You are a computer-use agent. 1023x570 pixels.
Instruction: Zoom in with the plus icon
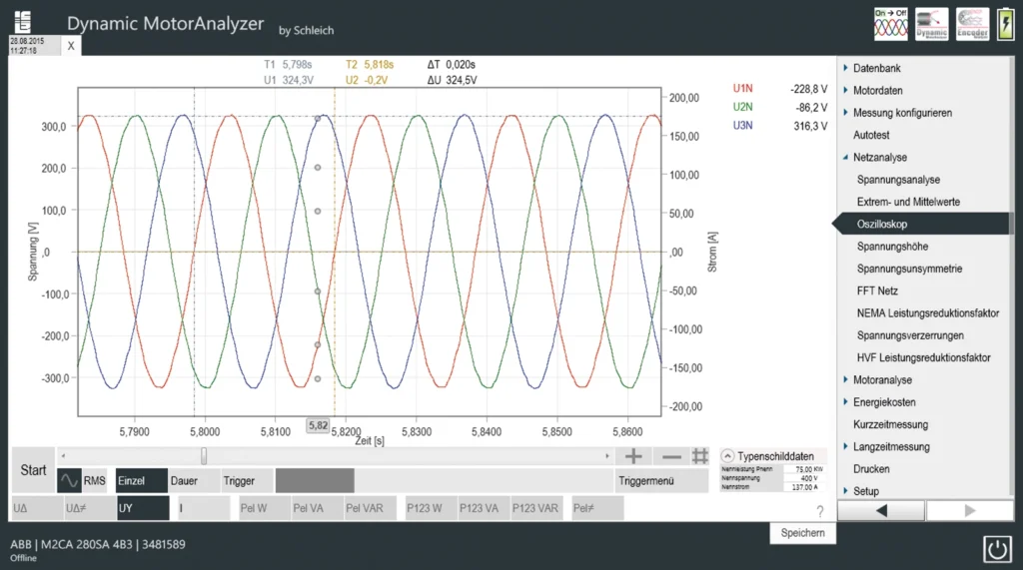(x=632, y=456)
